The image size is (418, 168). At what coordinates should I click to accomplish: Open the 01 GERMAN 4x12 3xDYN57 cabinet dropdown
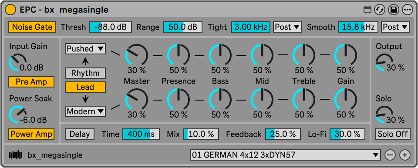[x=286, y=155]
